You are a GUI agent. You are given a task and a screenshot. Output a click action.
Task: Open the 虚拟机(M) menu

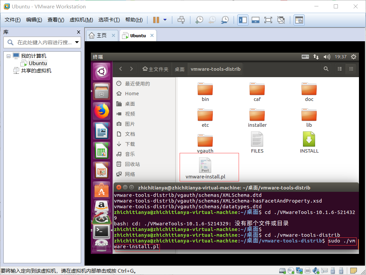click(81, 20)
